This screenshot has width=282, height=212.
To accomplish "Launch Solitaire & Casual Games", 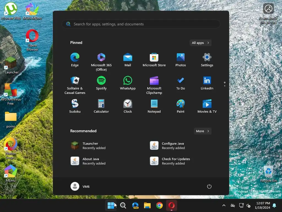I will (x=75, y=85).
